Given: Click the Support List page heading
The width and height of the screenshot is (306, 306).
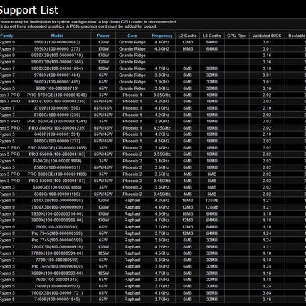Looking at the screenshot, I should tap(28, 10).
